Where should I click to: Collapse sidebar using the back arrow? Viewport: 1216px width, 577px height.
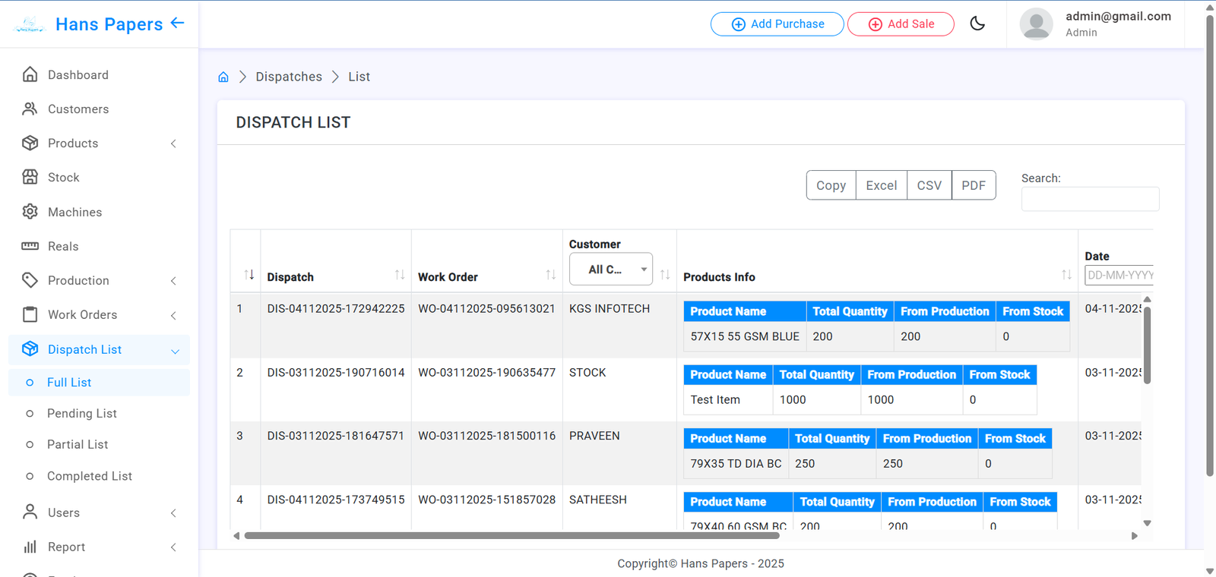[x=177, y=23]
